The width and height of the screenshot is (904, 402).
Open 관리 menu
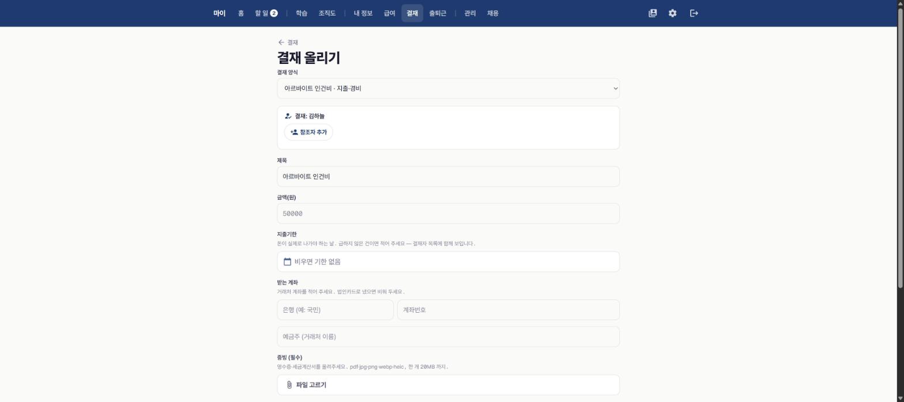tap(470, 13)
